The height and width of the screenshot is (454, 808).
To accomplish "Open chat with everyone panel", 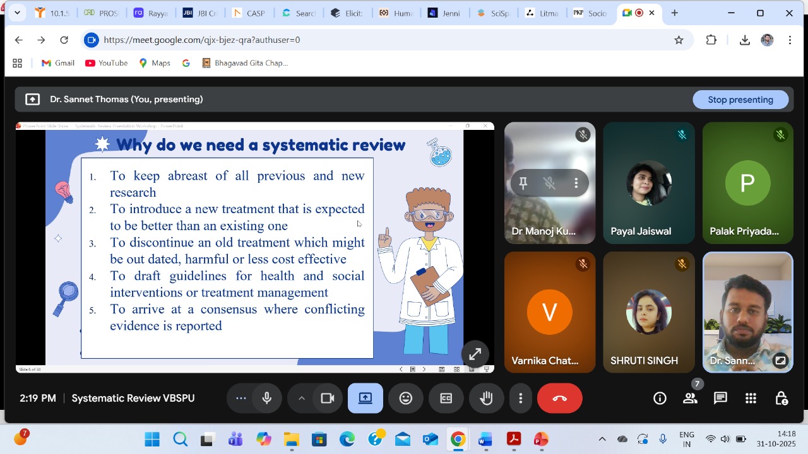I will point(720,399).
